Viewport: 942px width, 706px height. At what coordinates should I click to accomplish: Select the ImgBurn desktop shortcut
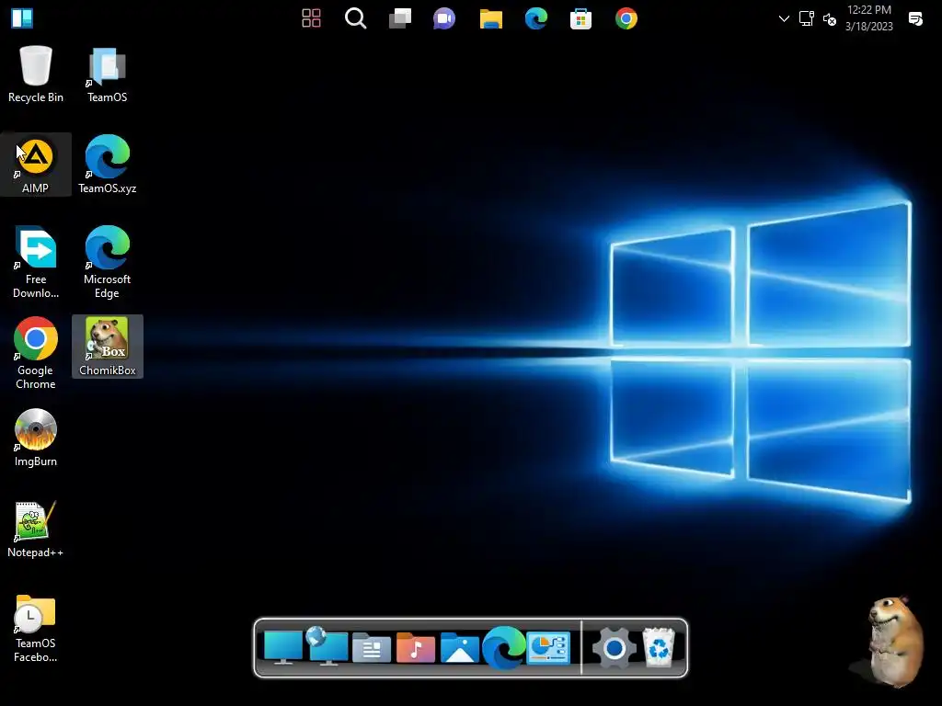(36, 438)
